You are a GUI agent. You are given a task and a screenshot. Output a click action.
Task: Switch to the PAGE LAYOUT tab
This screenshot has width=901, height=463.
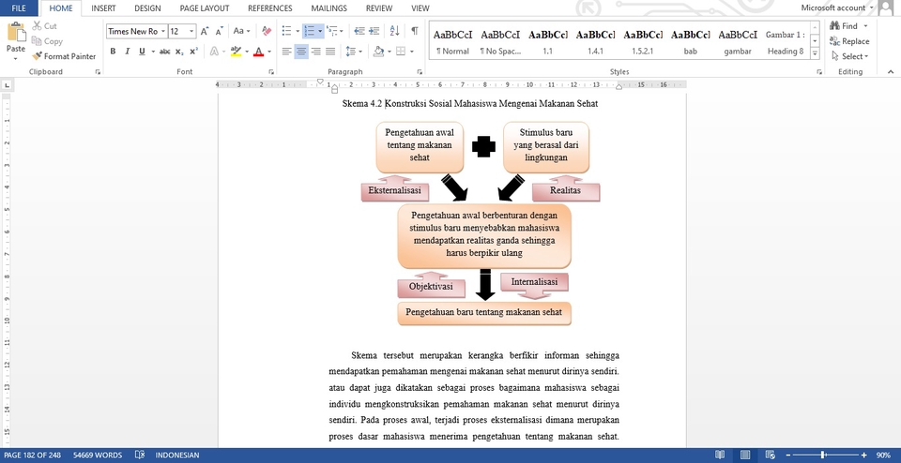click(205, 8)
